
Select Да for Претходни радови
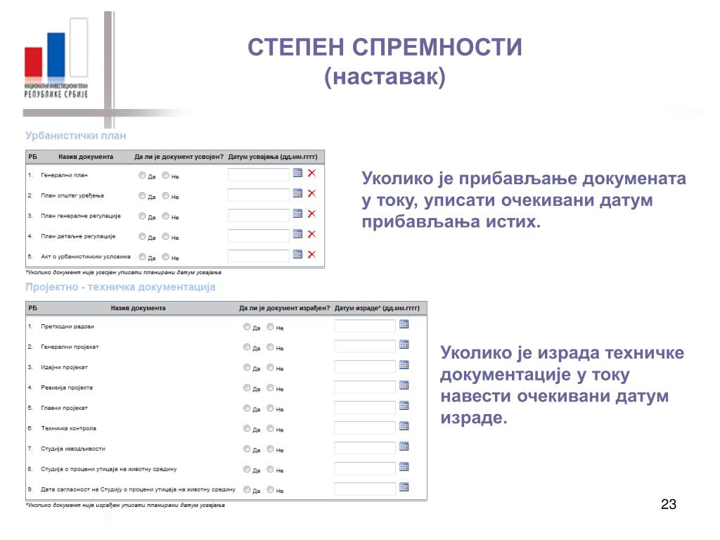pyautogui.click(x=247, y=326)
